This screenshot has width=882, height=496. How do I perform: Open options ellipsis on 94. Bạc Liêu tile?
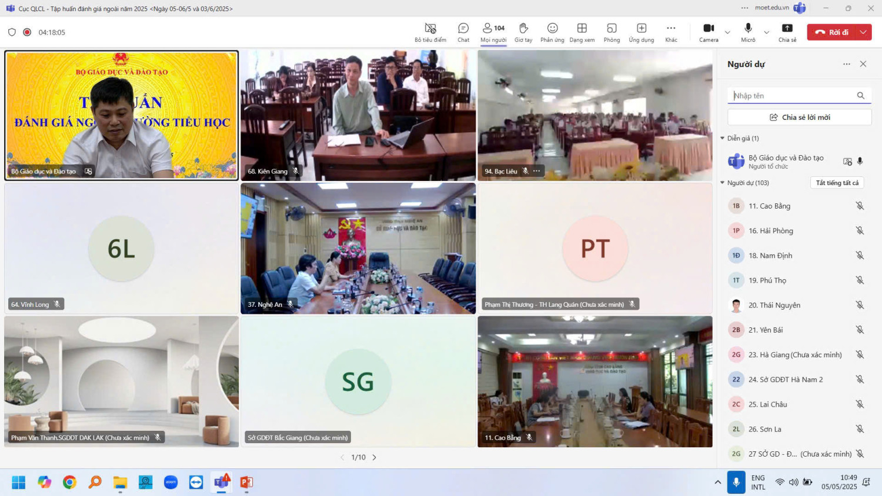coord(536,171)
